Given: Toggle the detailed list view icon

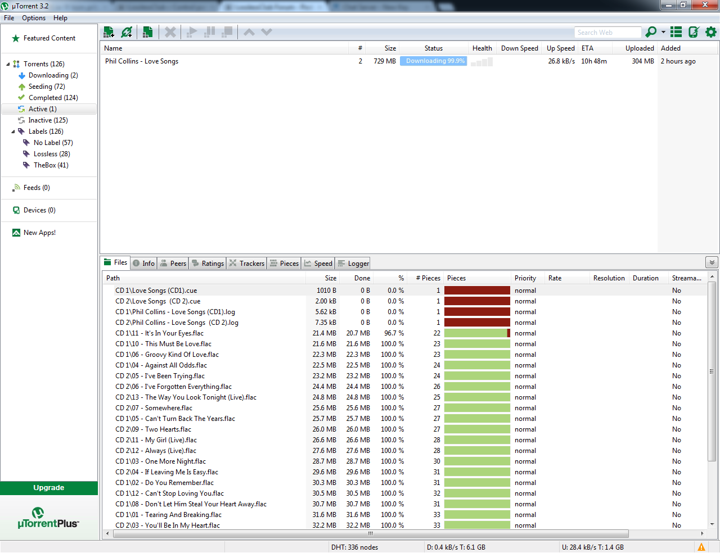Looking at the screenshot, I should pos(676,32).
